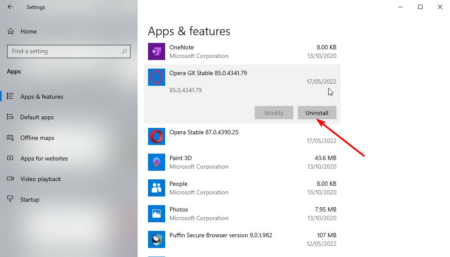Click the 12/05/2022 install date
Screen dimensions: 450x257
click(x=321, y=244)
